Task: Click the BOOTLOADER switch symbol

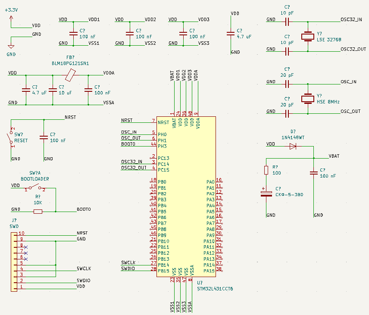Action: click(34, 188)
